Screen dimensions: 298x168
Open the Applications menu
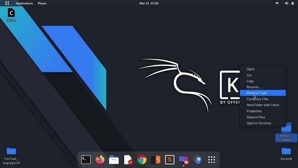24,3
